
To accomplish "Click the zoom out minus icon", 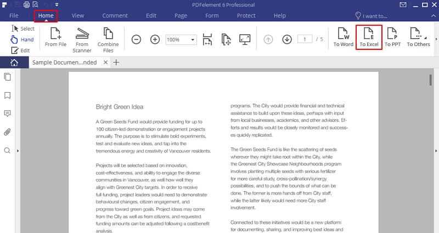I will click(x=137, y=39).
